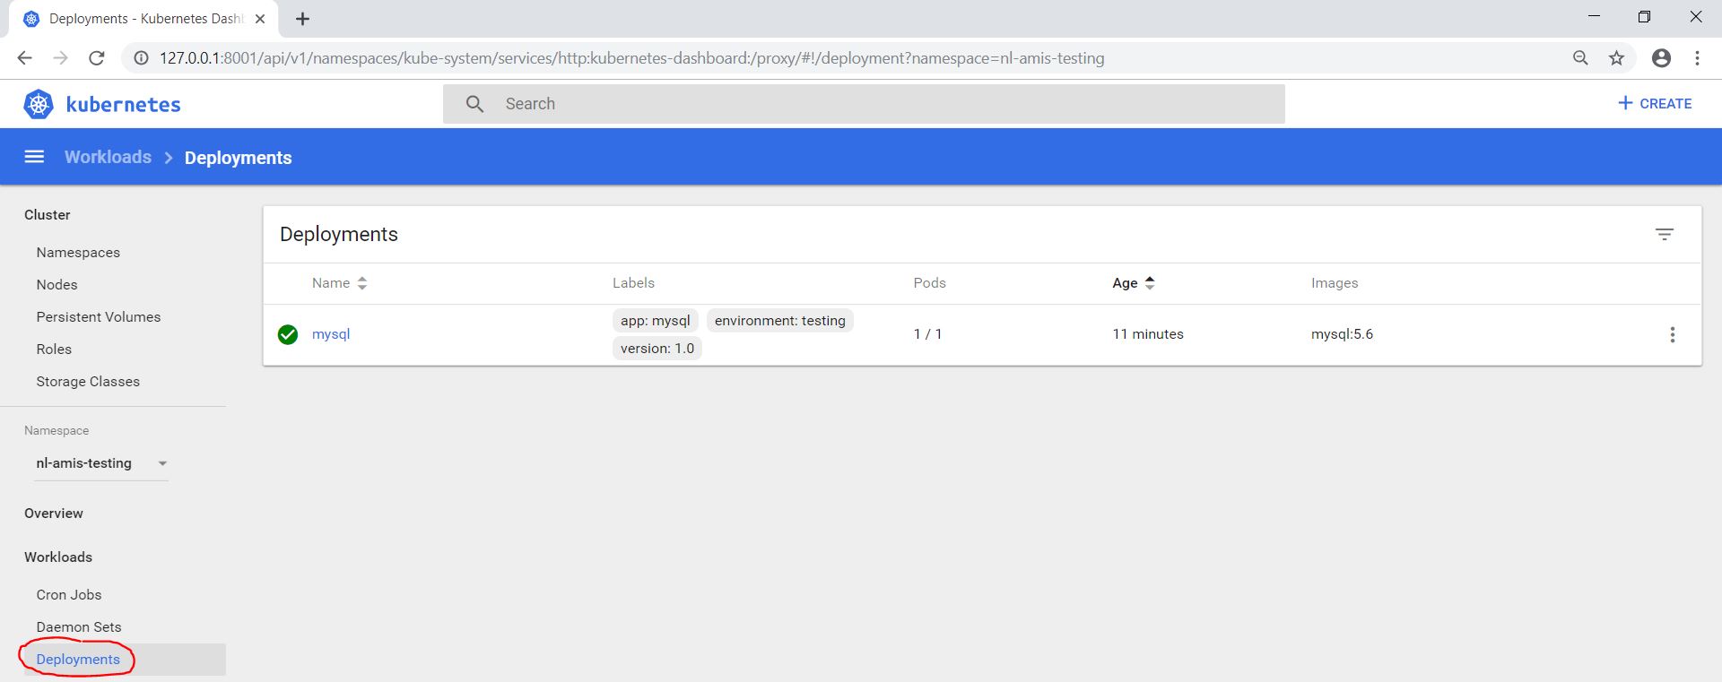
Task: Select Cron Jobs in the sidebar
Action: [x=69, y=595]
